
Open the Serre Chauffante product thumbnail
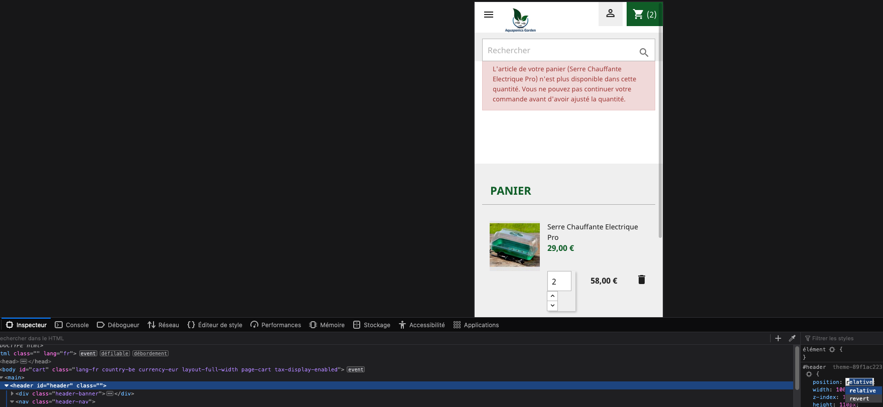pos(515,245)
